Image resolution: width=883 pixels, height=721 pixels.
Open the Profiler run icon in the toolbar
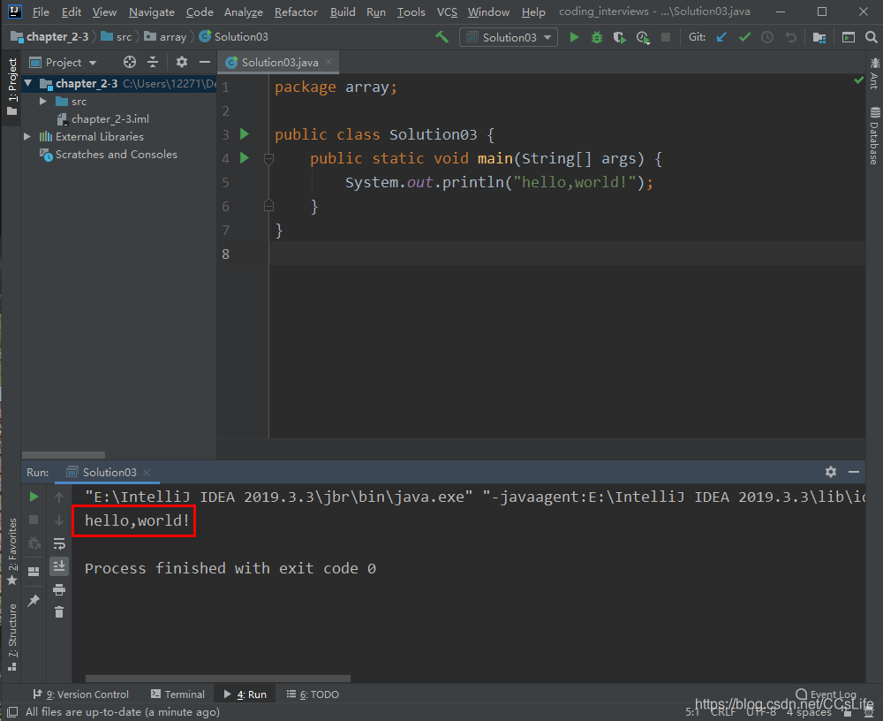coord(643,37)
